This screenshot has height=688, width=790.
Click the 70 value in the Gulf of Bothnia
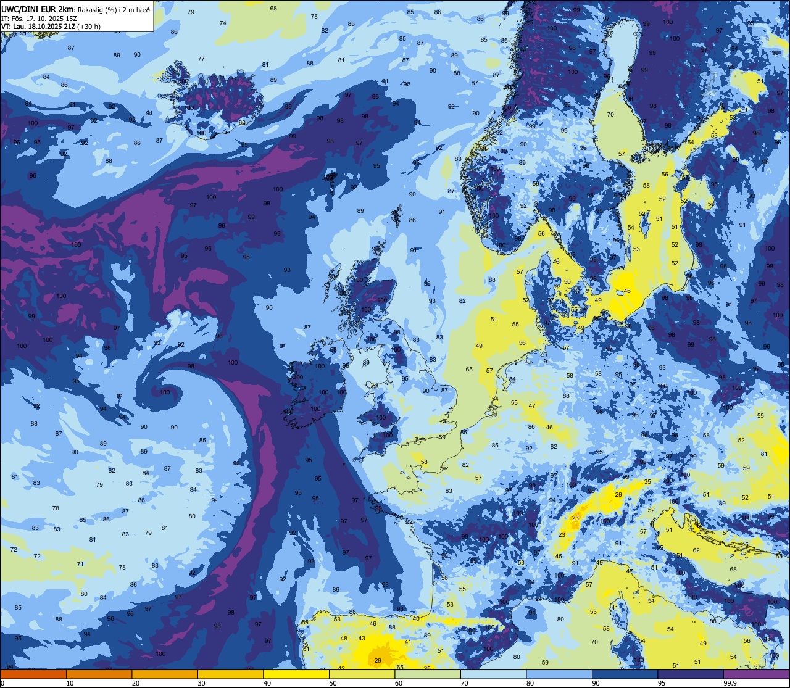point(610,115)
